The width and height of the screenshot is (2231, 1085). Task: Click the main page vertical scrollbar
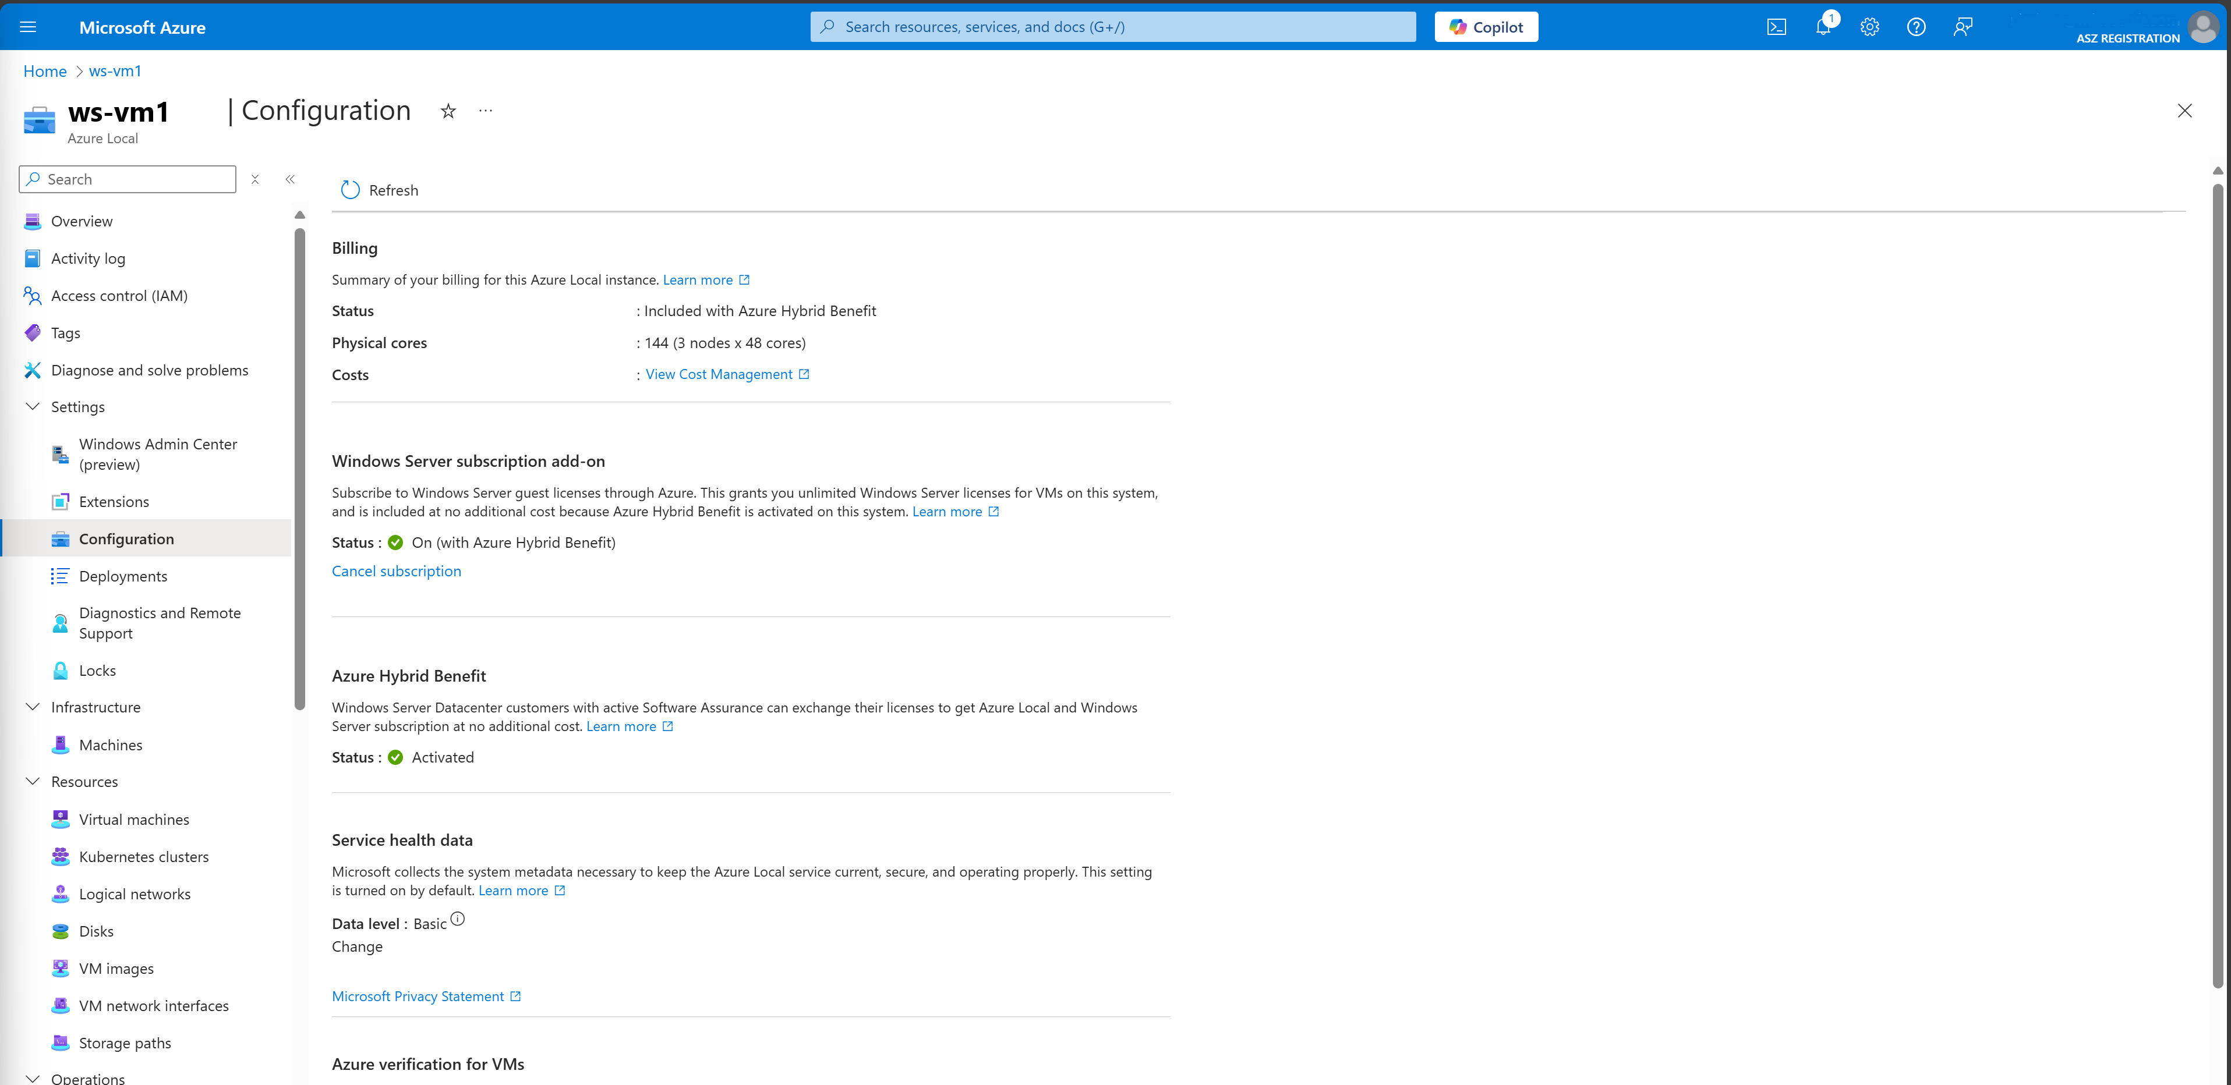point(2217,589)
